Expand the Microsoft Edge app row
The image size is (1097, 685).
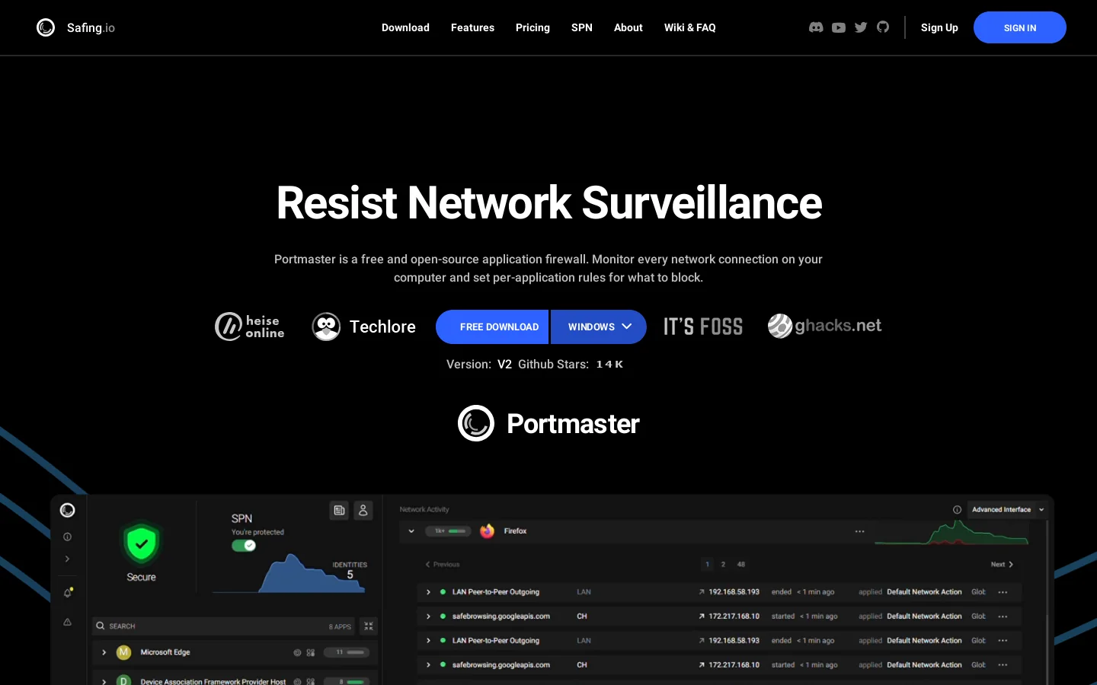click(104, 652)
